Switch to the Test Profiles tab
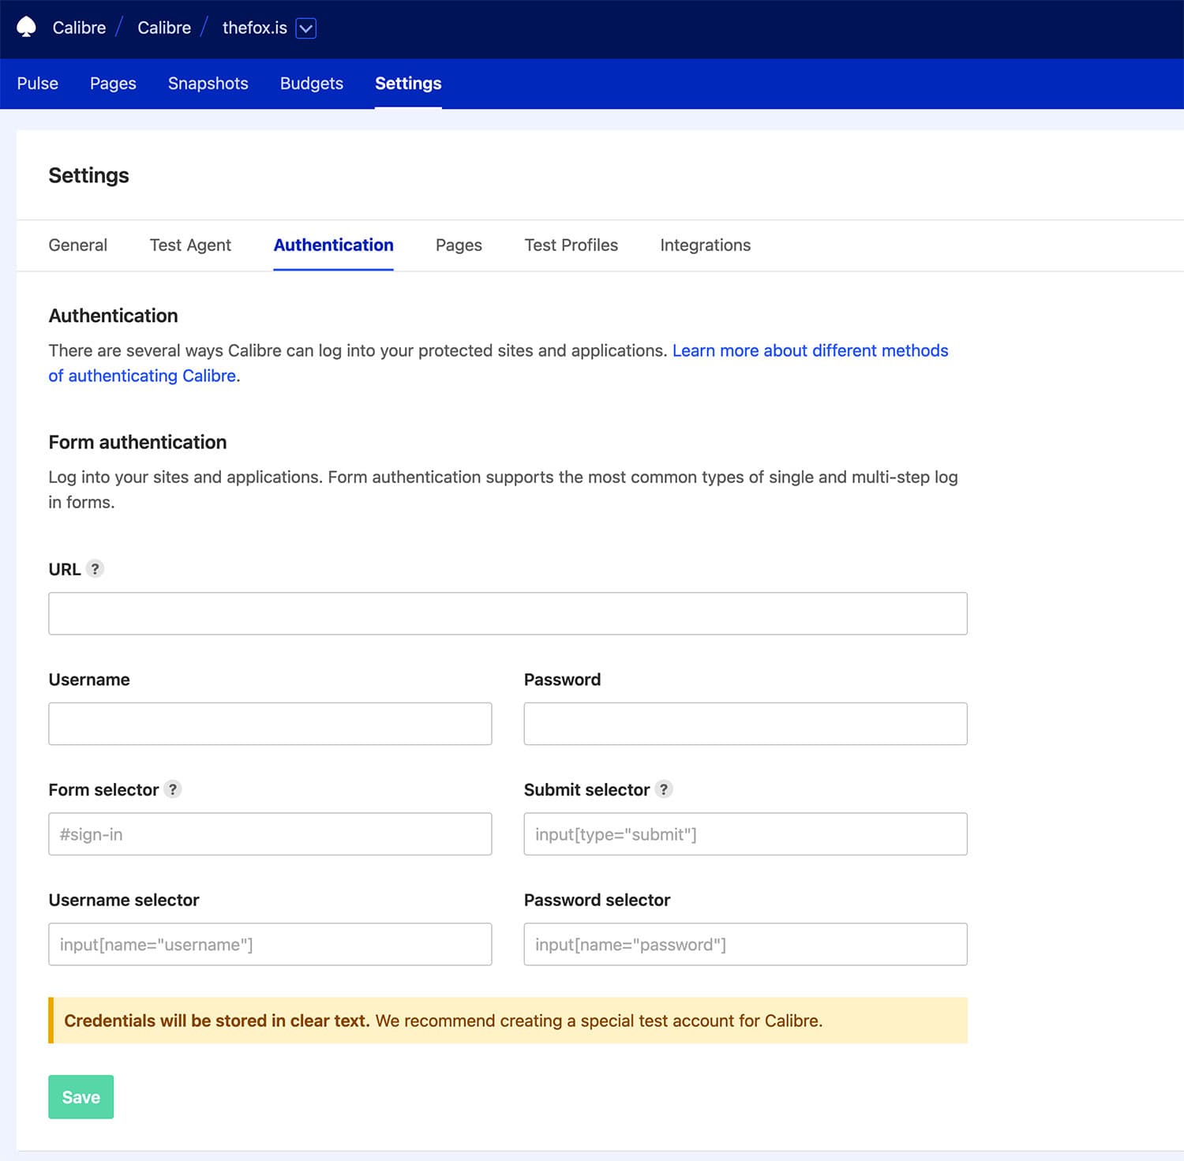The height and width of the screenshot is (1161, 1184). tap(571, 245)
